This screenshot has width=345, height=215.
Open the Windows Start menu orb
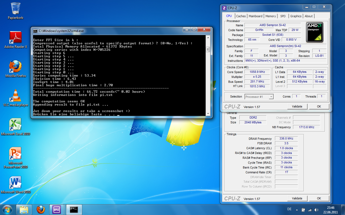7,209
